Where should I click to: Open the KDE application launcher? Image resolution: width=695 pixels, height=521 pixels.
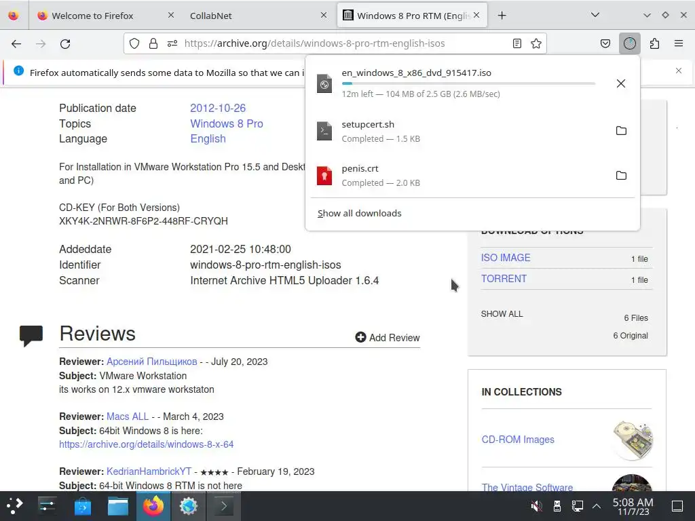[15, 506]
